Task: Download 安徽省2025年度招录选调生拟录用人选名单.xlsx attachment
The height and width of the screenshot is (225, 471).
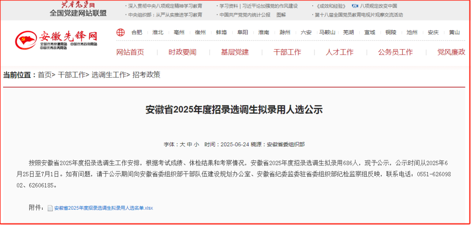Action: [104, 208]
